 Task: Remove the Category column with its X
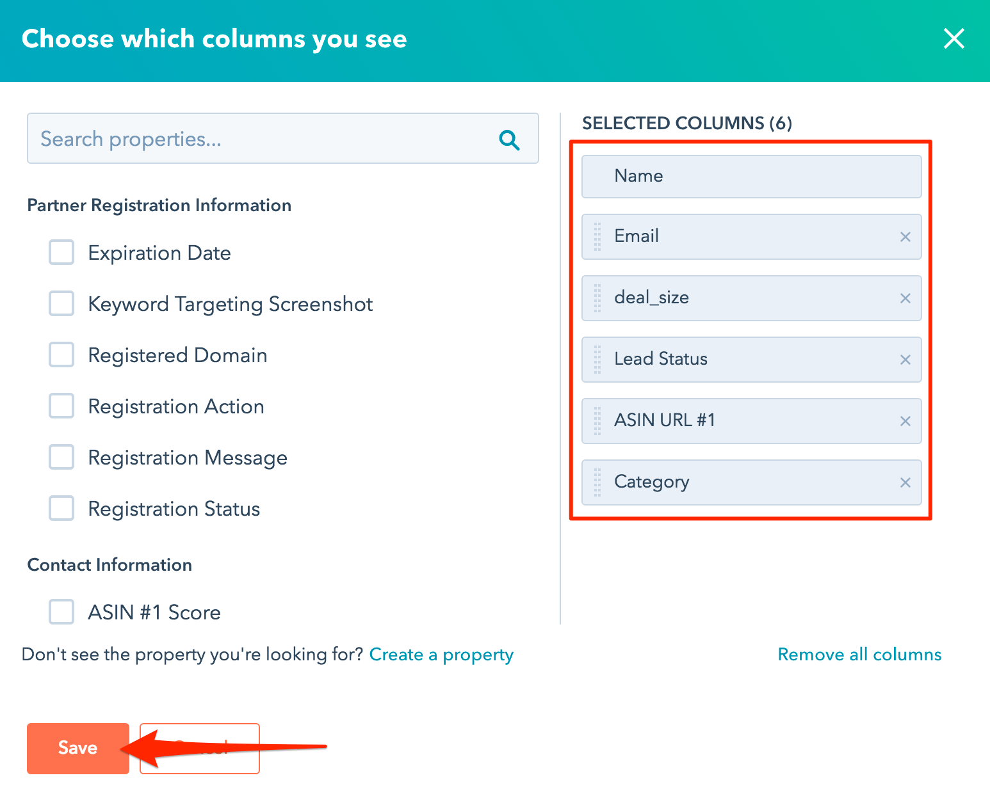[905, 482]
